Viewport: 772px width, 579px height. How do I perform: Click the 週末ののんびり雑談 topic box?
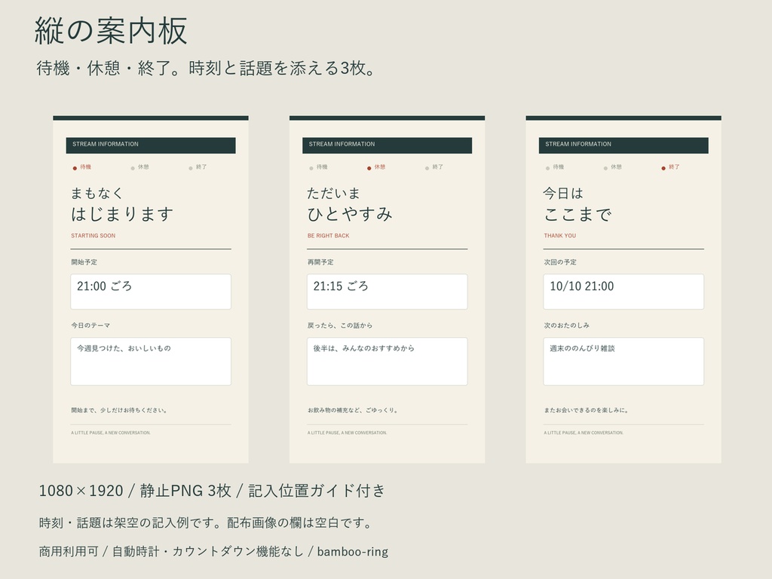[x=623, y=361]
